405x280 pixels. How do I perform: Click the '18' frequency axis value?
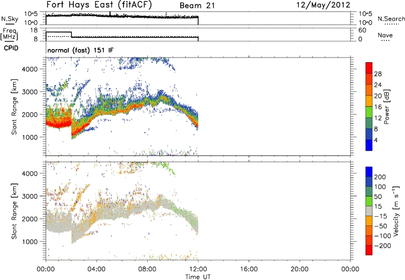34,30
